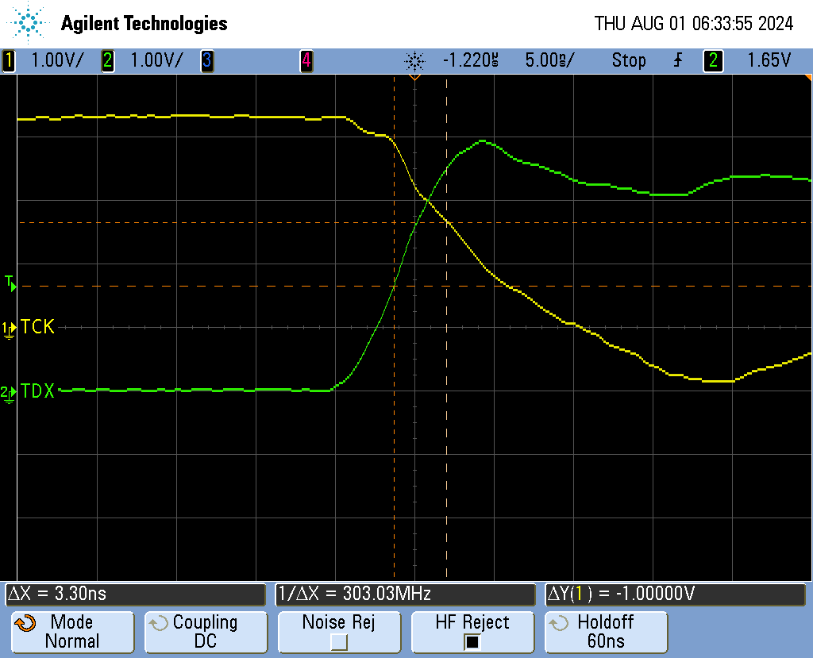Click the Stop run status label
Viewport: 813px width, 658px height.
click(x=628, y=60)
